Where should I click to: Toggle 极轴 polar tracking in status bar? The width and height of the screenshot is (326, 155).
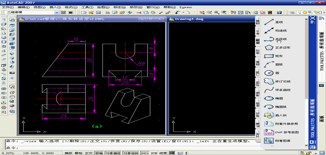click(x=99, y=153)
